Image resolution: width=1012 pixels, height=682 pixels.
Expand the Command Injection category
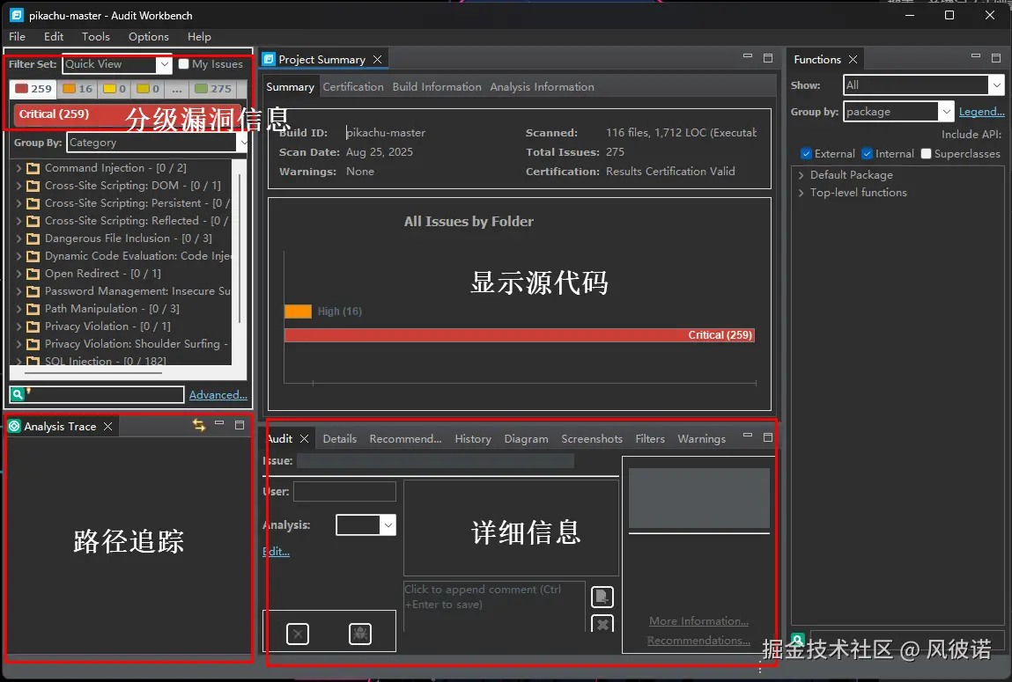click(18, 168)
